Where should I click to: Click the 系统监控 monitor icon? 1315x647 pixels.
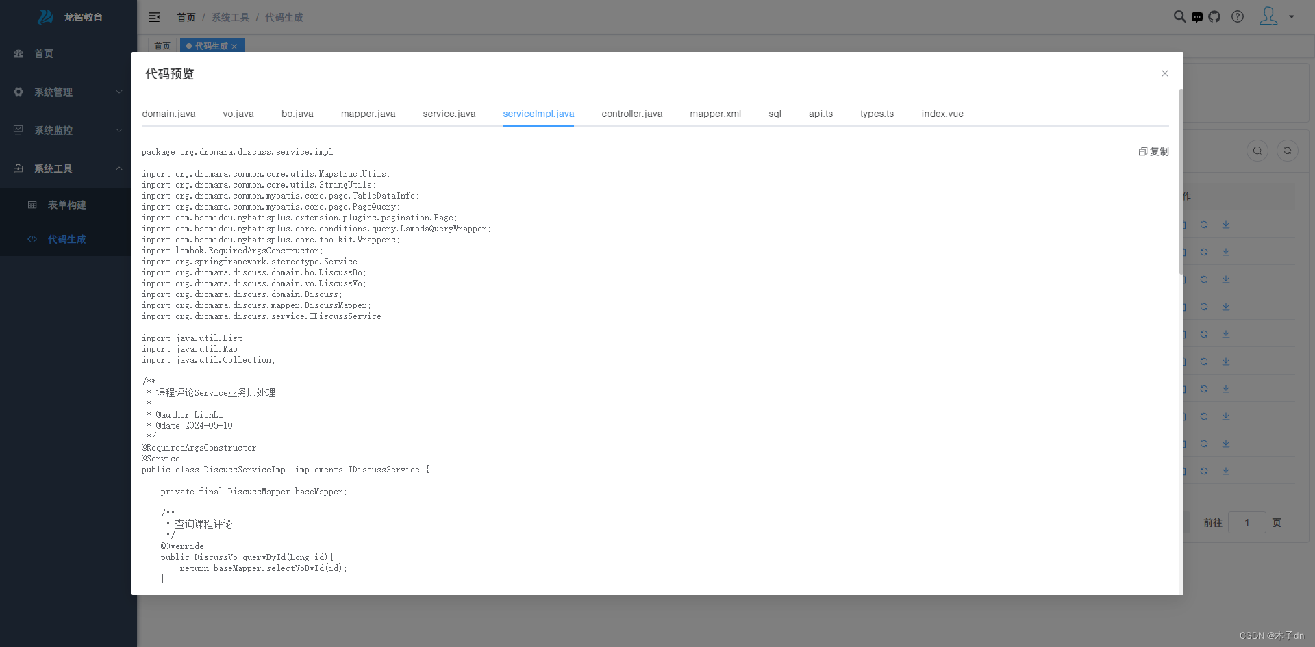(x=18, y=130)
